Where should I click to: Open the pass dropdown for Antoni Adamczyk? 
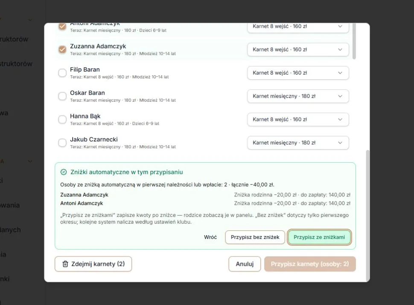(298, 27)
